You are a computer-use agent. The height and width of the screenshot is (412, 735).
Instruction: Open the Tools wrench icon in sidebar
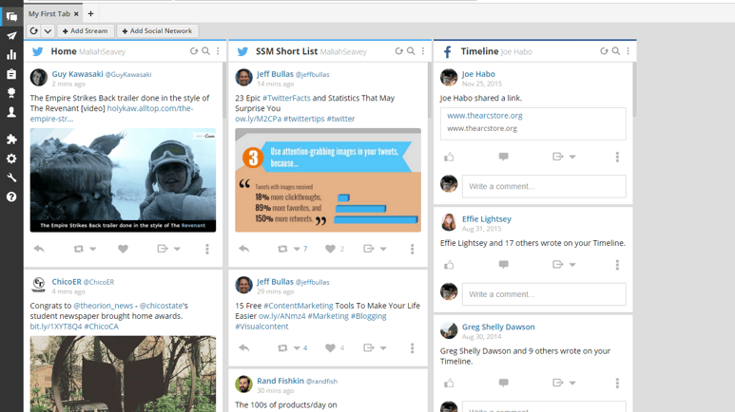[x=11, y=178]
